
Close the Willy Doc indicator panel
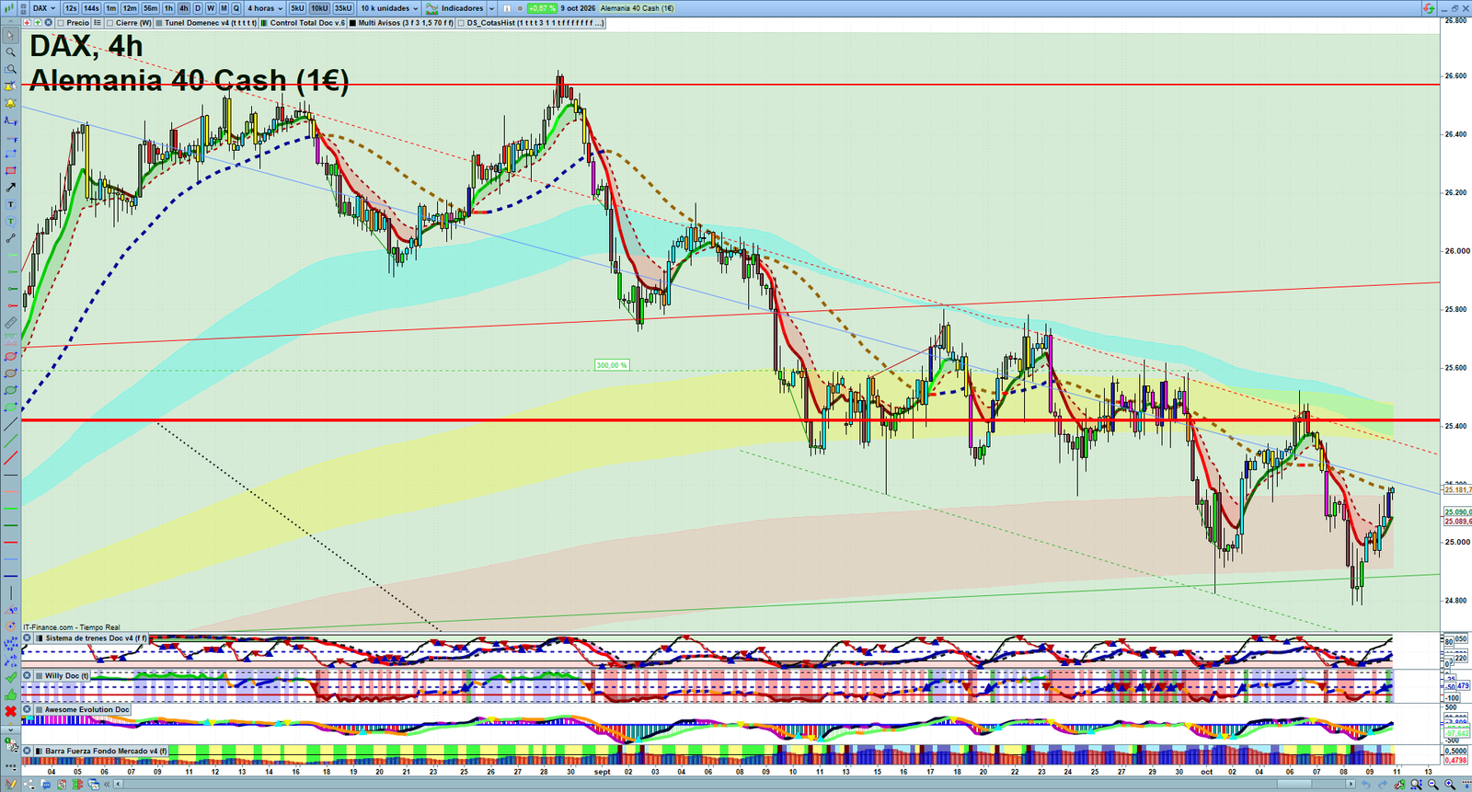pyautogui.click(x=28, y=675)
